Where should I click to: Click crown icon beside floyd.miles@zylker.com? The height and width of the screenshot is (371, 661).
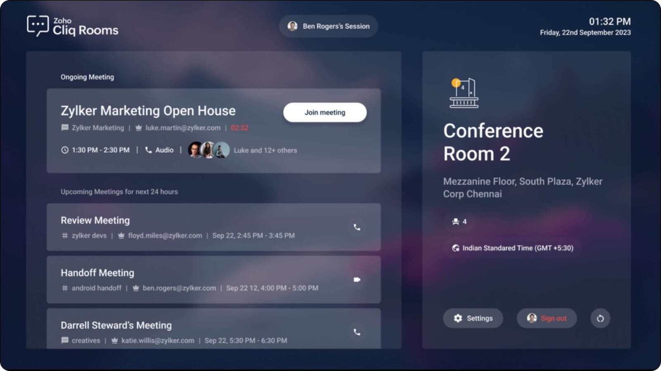click(x=121, y=235)
